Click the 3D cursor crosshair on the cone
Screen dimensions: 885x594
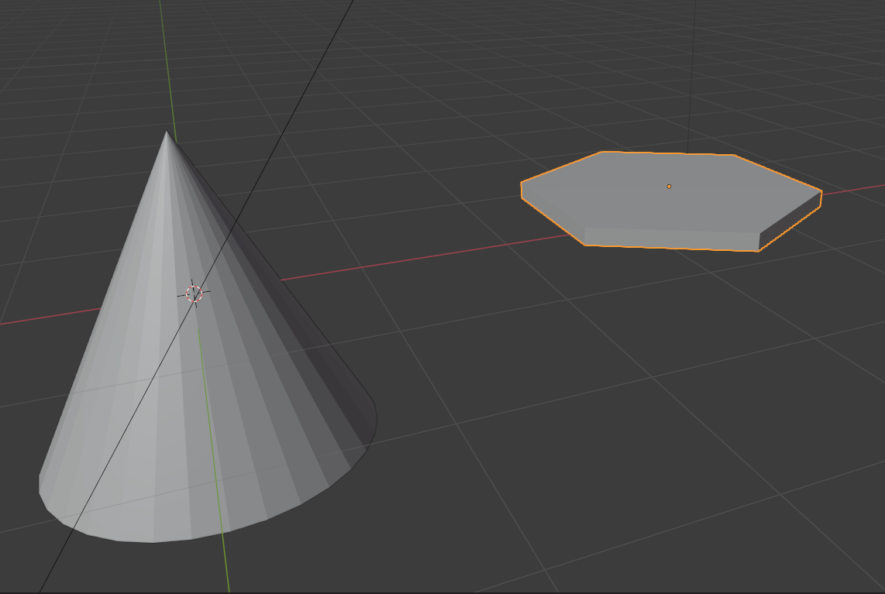coord(194,294)
